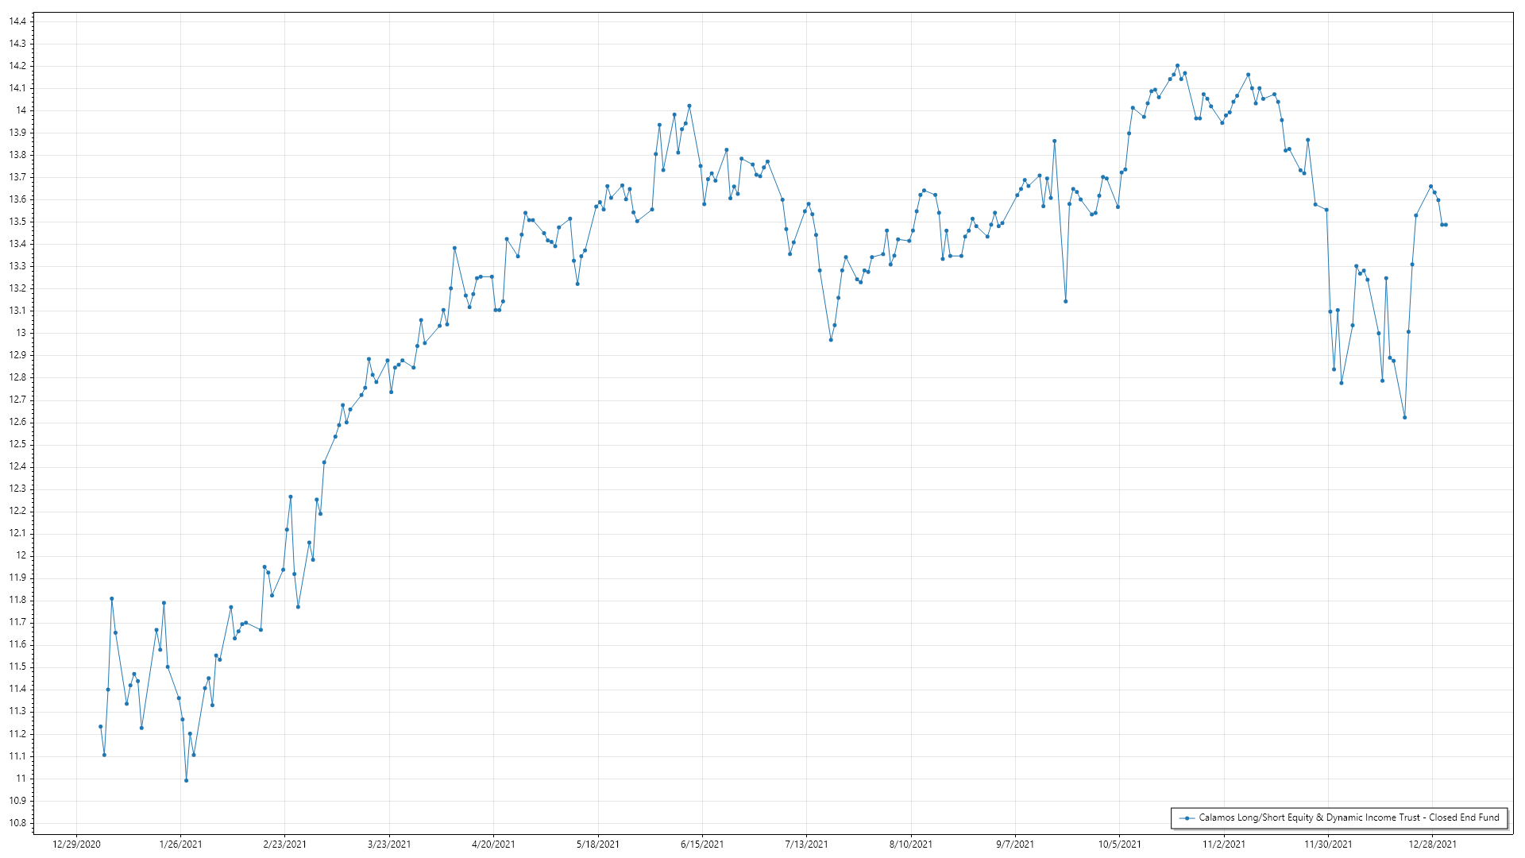
Task: Click the legend's blue line marker icon
Action: 1187,818
